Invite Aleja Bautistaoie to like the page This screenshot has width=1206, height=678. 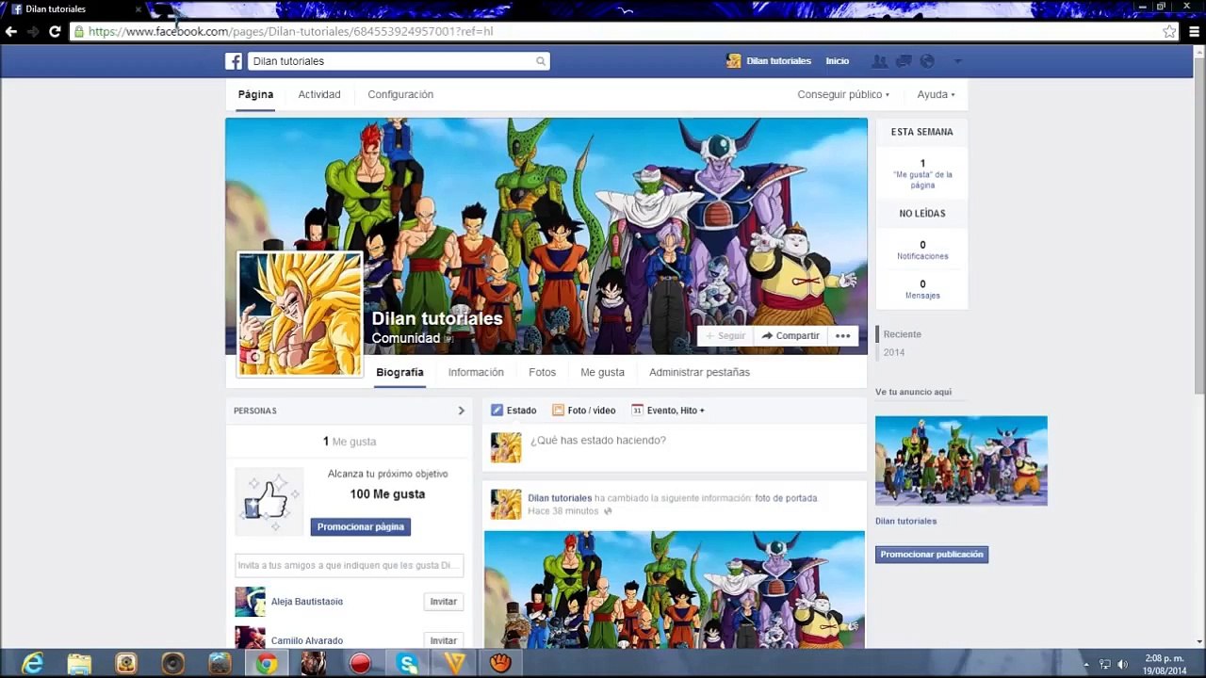click(444, 602)
